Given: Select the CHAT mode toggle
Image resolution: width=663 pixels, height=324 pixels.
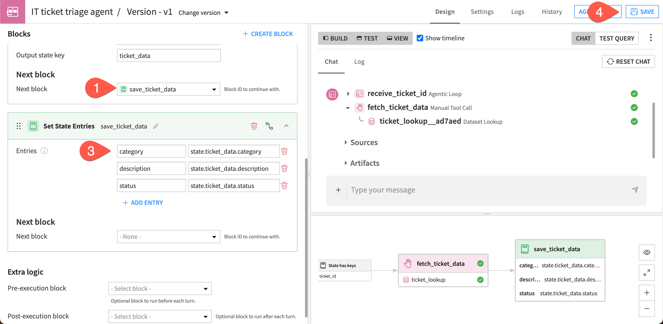Looking at the screenshot, I should [x=583, y=38].
